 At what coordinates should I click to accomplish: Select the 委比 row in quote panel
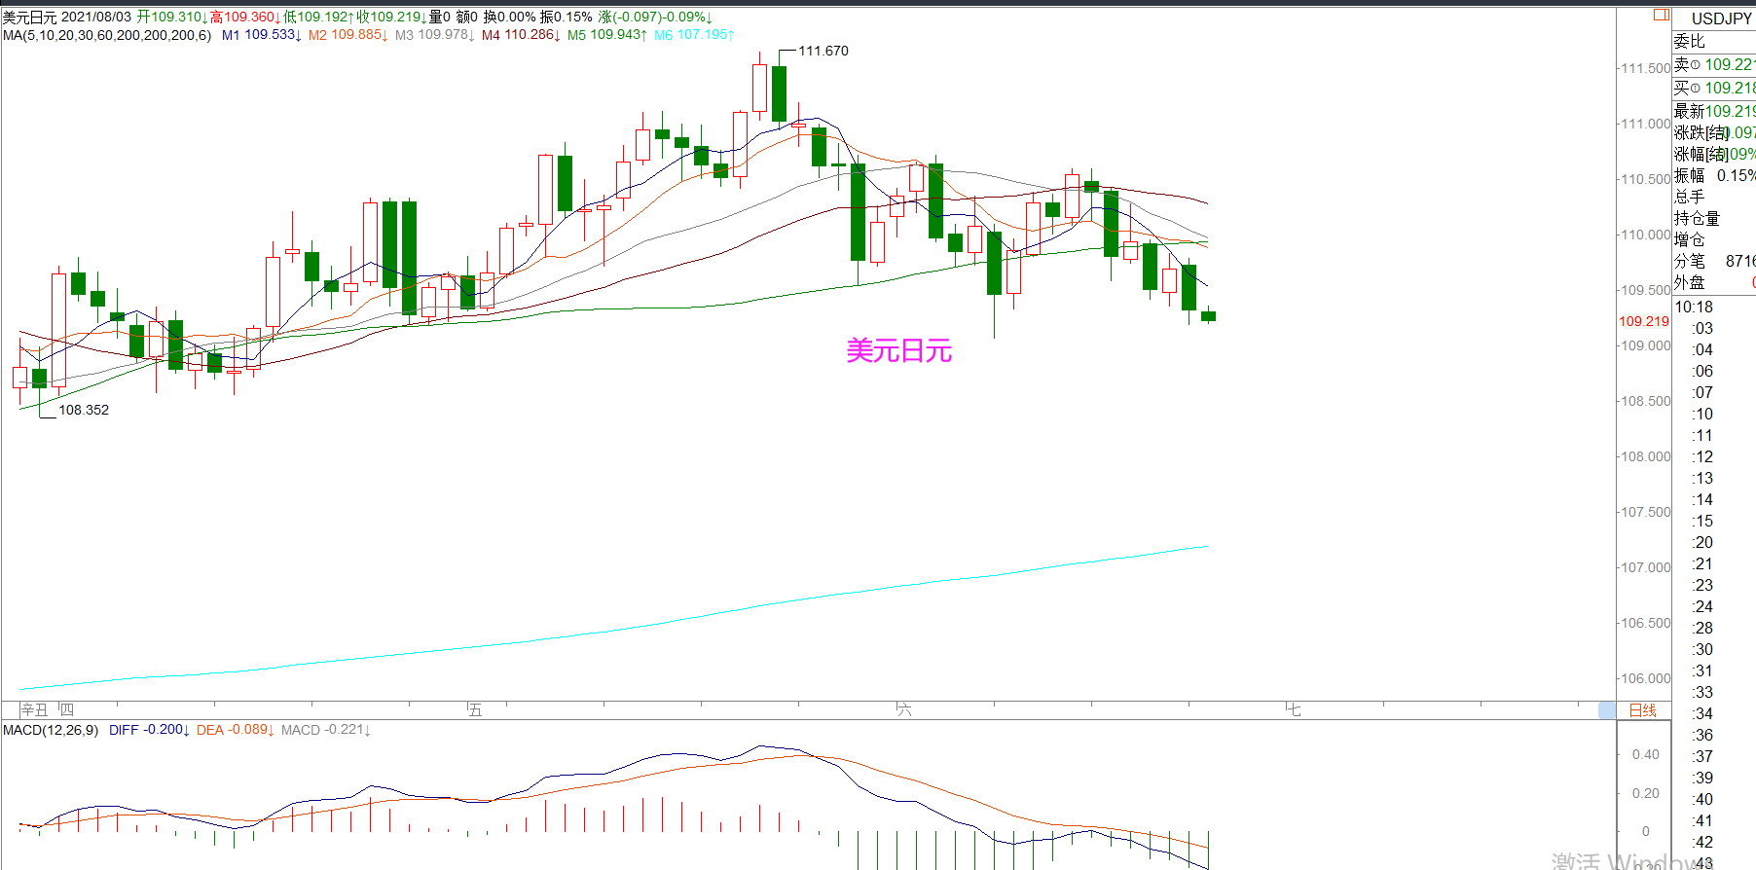[1714, 41]
